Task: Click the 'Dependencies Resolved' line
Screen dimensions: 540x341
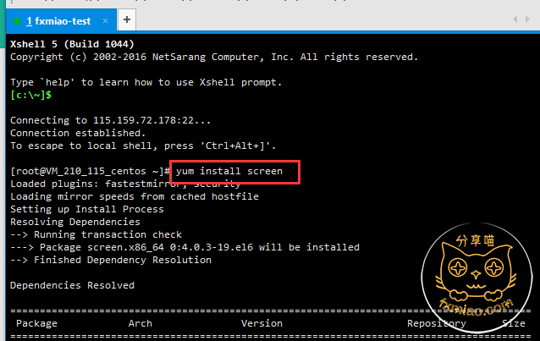Action: (x=72, y=285)
